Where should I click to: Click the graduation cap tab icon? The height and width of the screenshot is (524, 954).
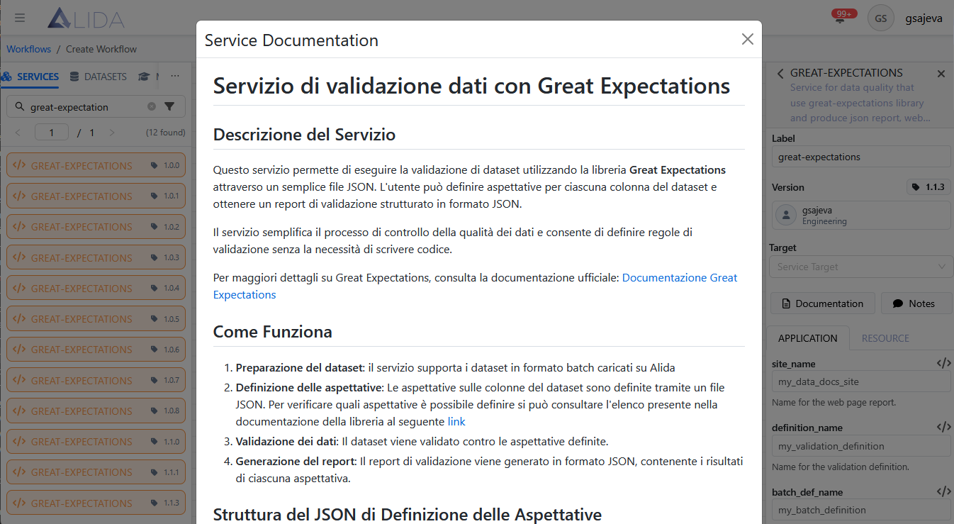click(143, 77)
